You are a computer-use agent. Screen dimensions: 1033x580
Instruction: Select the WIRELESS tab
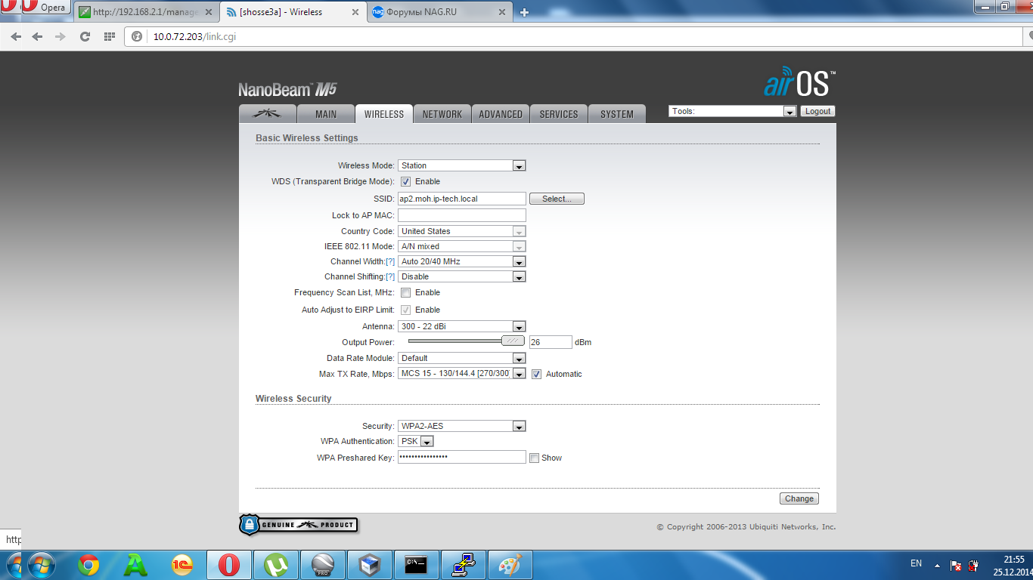coord(384,114)
